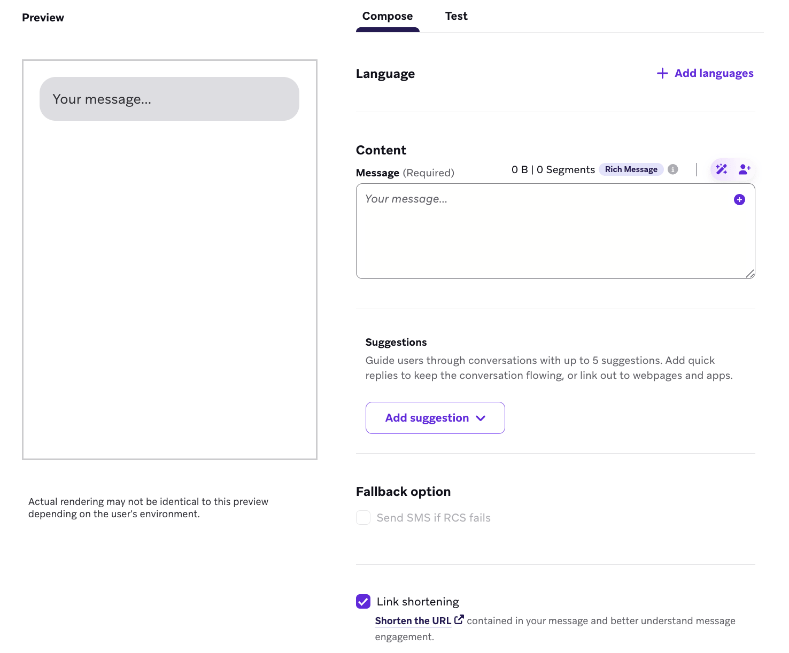
Task: Switch to the Test tab
Action: [456, 15]
